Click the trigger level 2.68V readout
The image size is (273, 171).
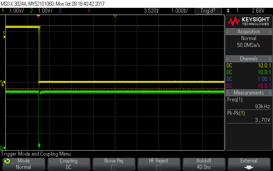pyautogui.click(x=258, y=11)
